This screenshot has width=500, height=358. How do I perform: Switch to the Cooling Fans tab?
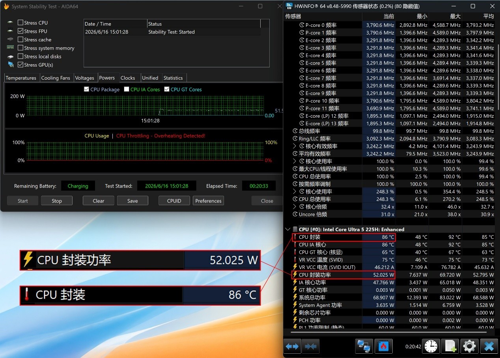pos(56,78)
